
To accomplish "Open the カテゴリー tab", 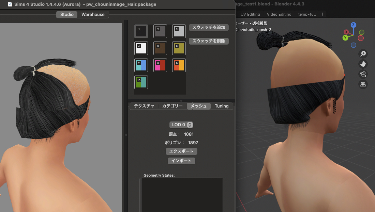I will 172,106.
